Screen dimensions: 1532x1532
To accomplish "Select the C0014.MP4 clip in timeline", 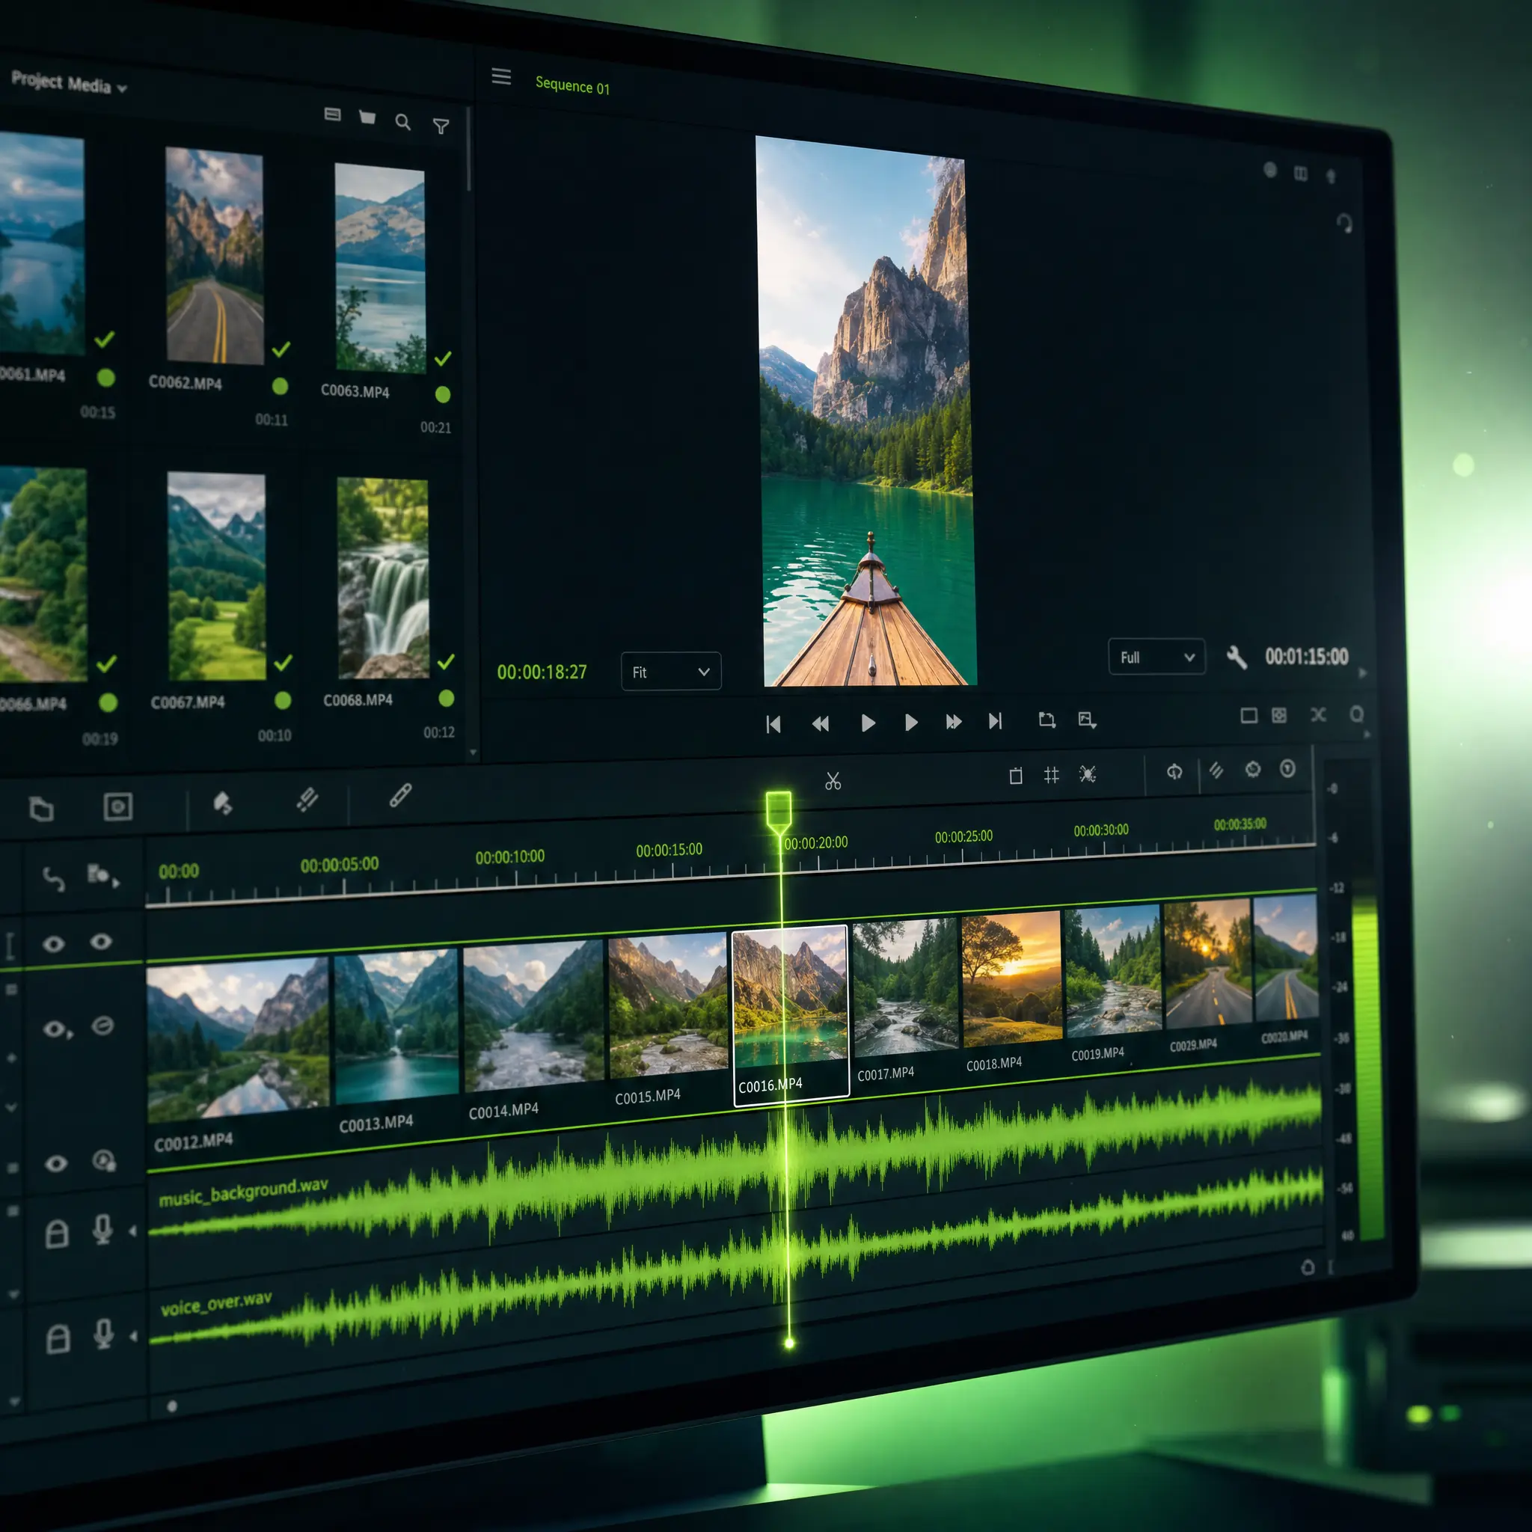I will point(533,1031).
